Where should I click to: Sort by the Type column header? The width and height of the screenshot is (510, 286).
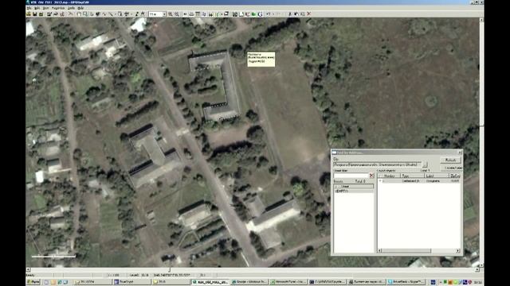412,176
